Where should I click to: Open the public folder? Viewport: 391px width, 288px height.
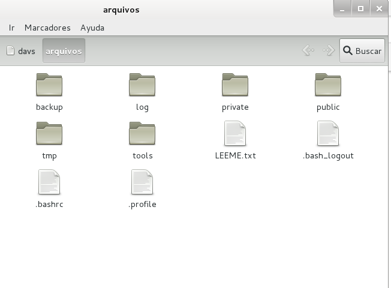328,85
